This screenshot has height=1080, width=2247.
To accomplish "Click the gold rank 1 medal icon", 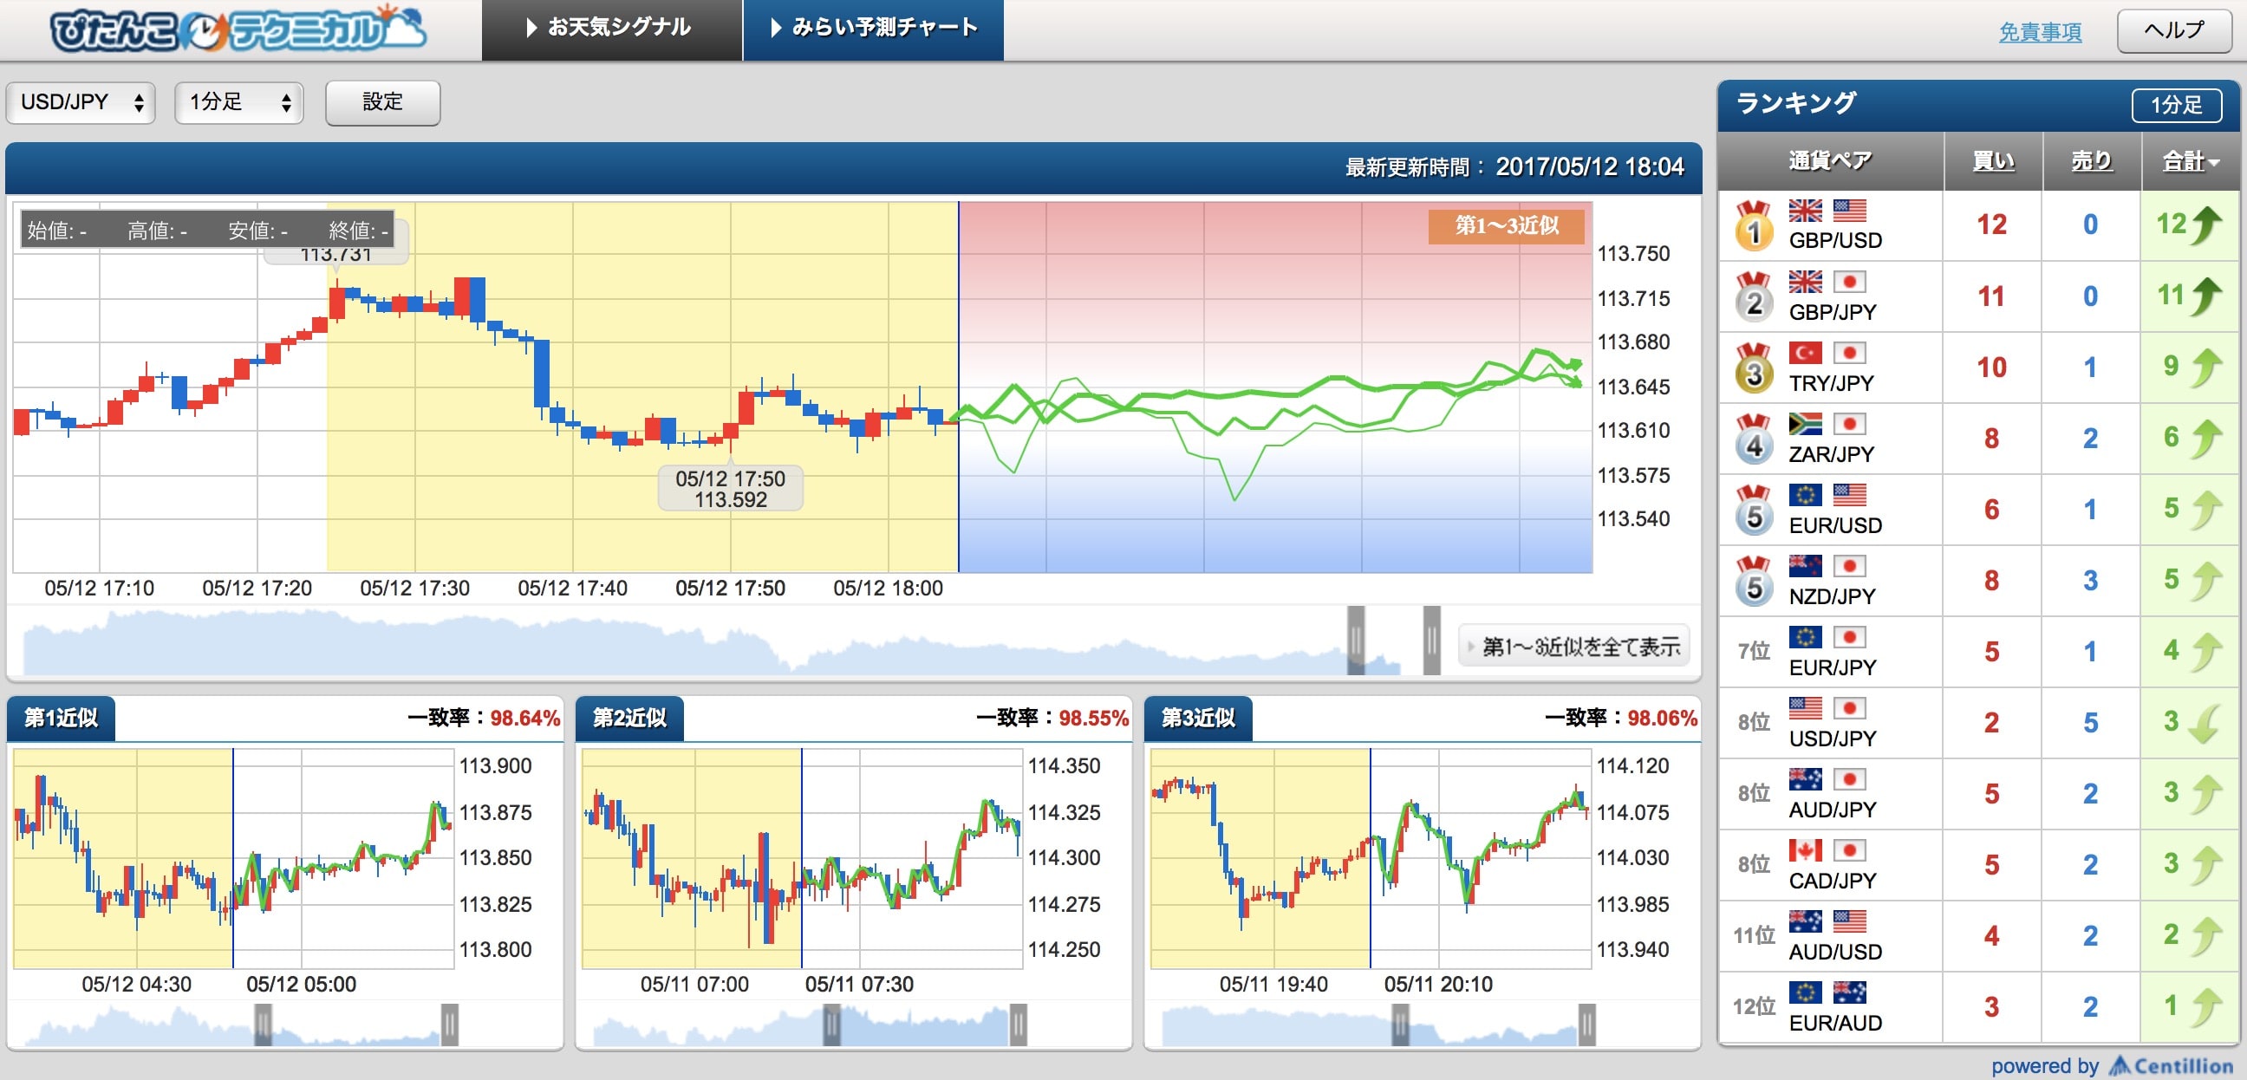I will 1753,226.
